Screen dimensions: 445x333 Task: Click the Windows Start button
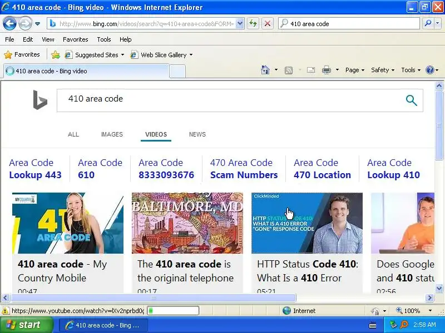pyautogui.click(x=27, y=325)
